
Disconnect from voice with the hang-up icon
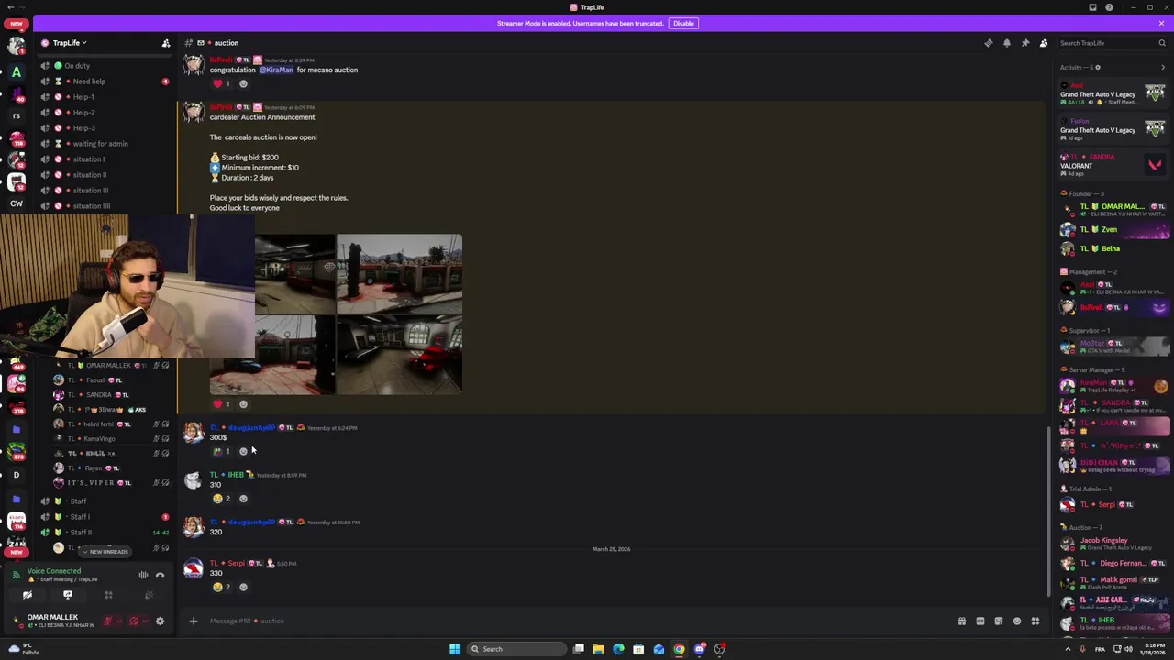(160, 575)
